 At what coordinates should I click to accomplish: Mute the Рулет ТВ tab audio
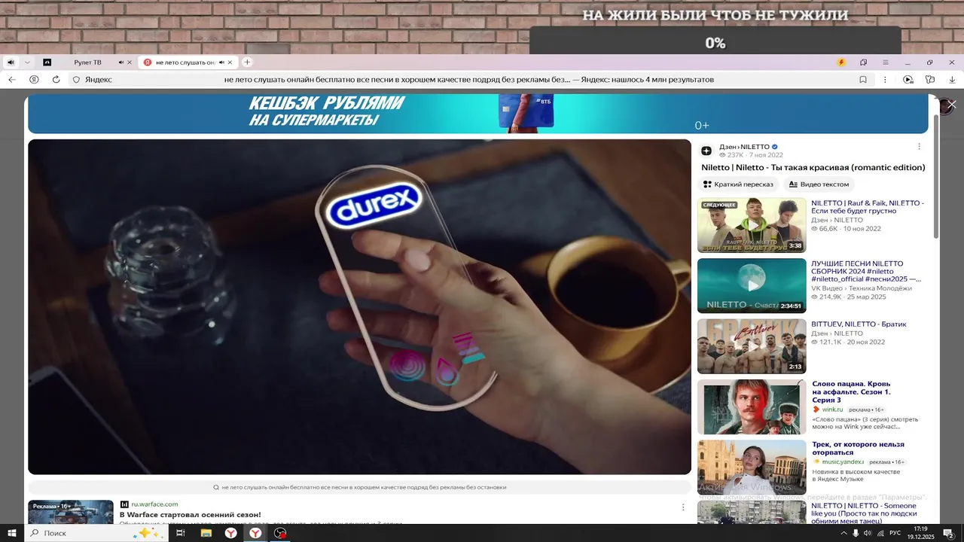[121, 62]
